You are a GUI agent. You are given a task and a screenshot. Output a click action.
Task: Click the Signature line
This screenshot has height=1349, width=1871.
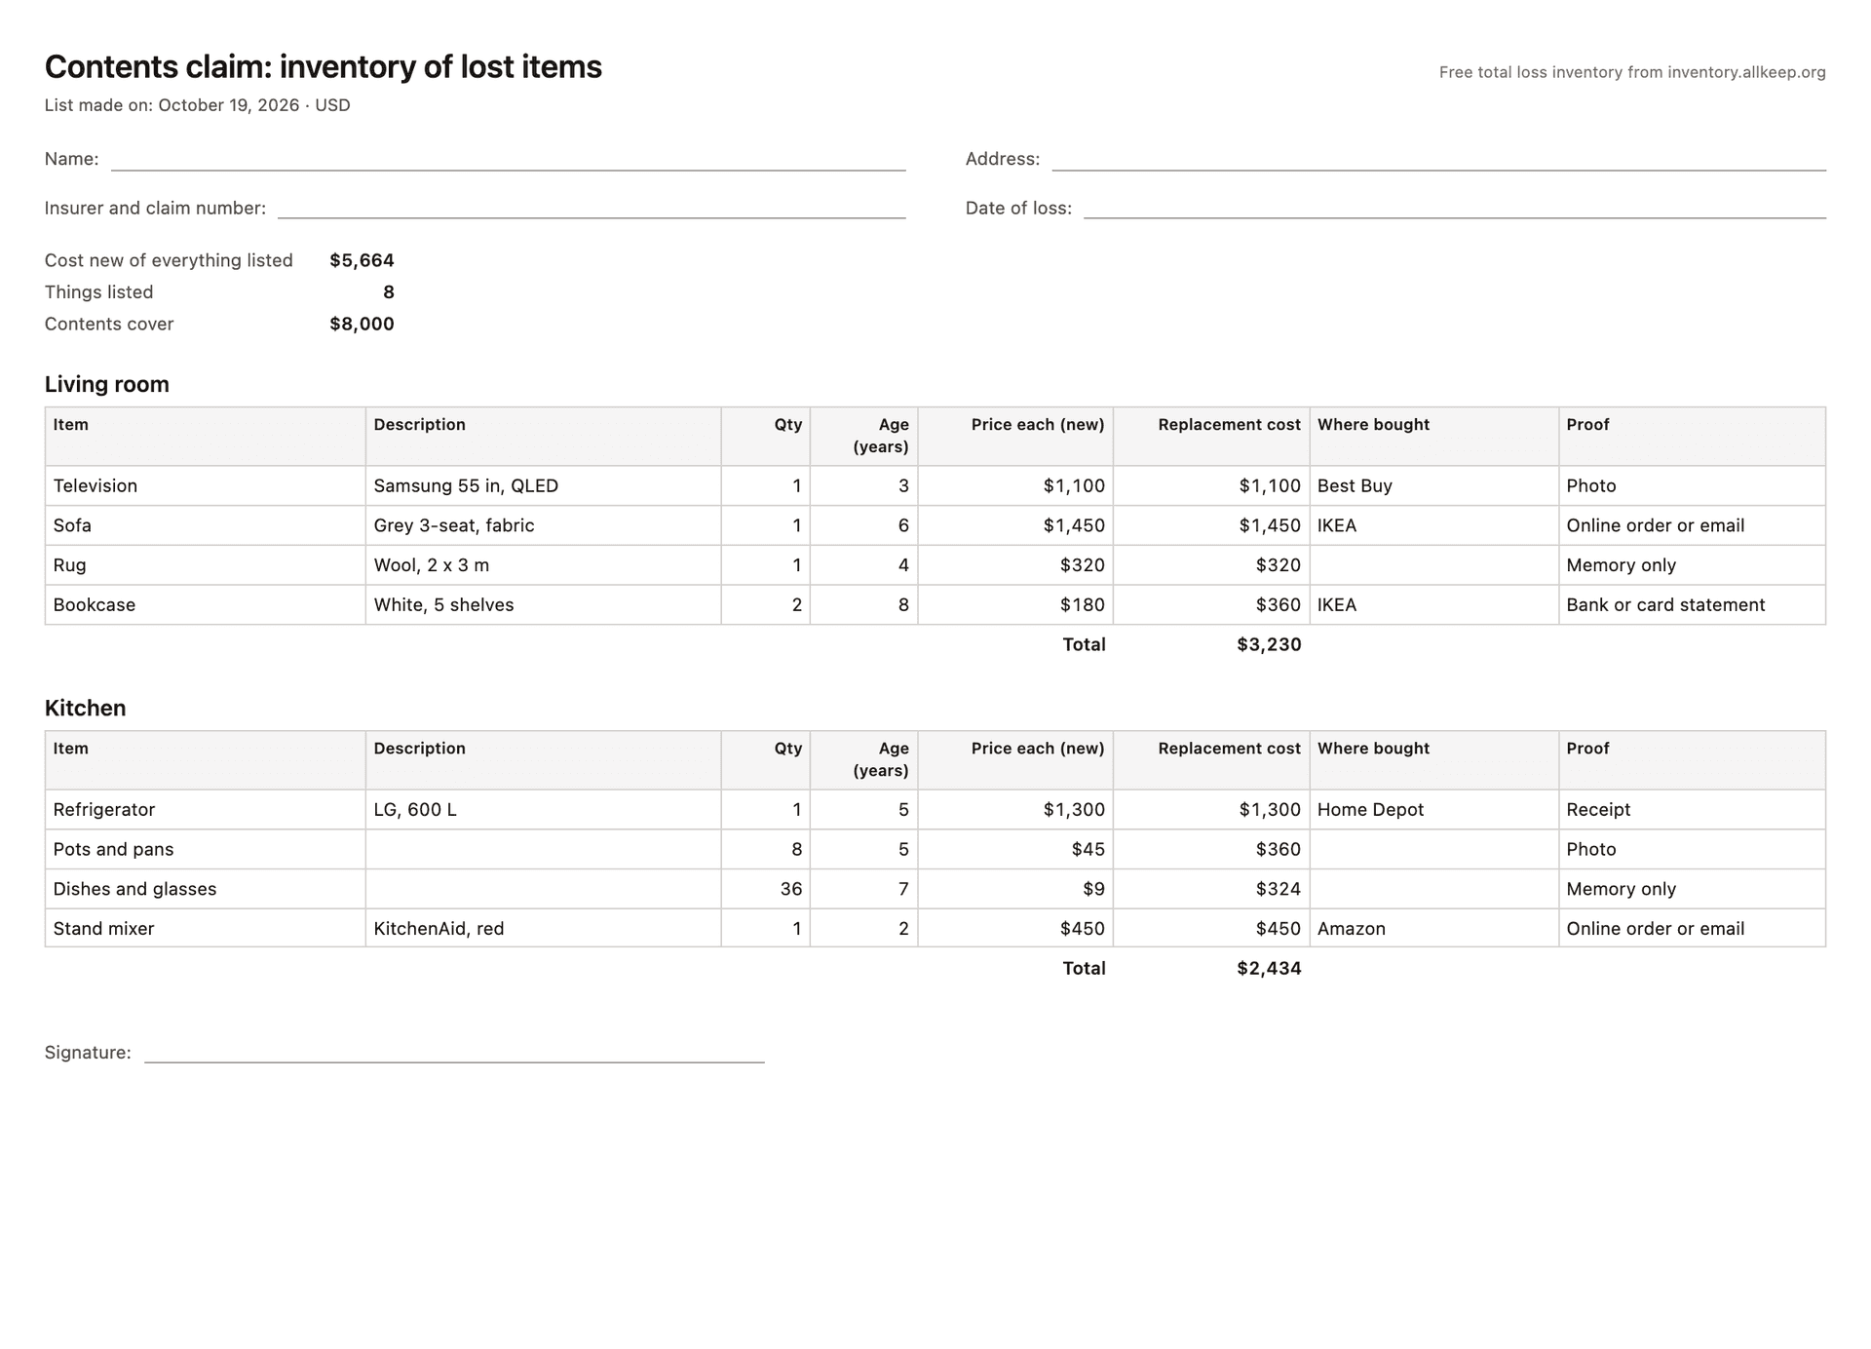(x=454, y=1052)
